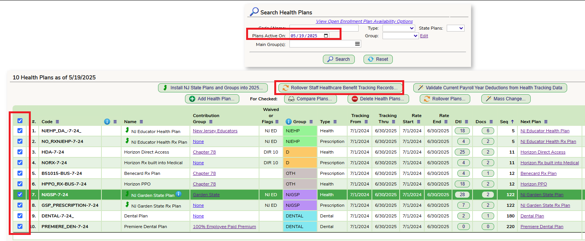Open Tracking From column menu icon

pyautogui.click(x=366, y=122)
